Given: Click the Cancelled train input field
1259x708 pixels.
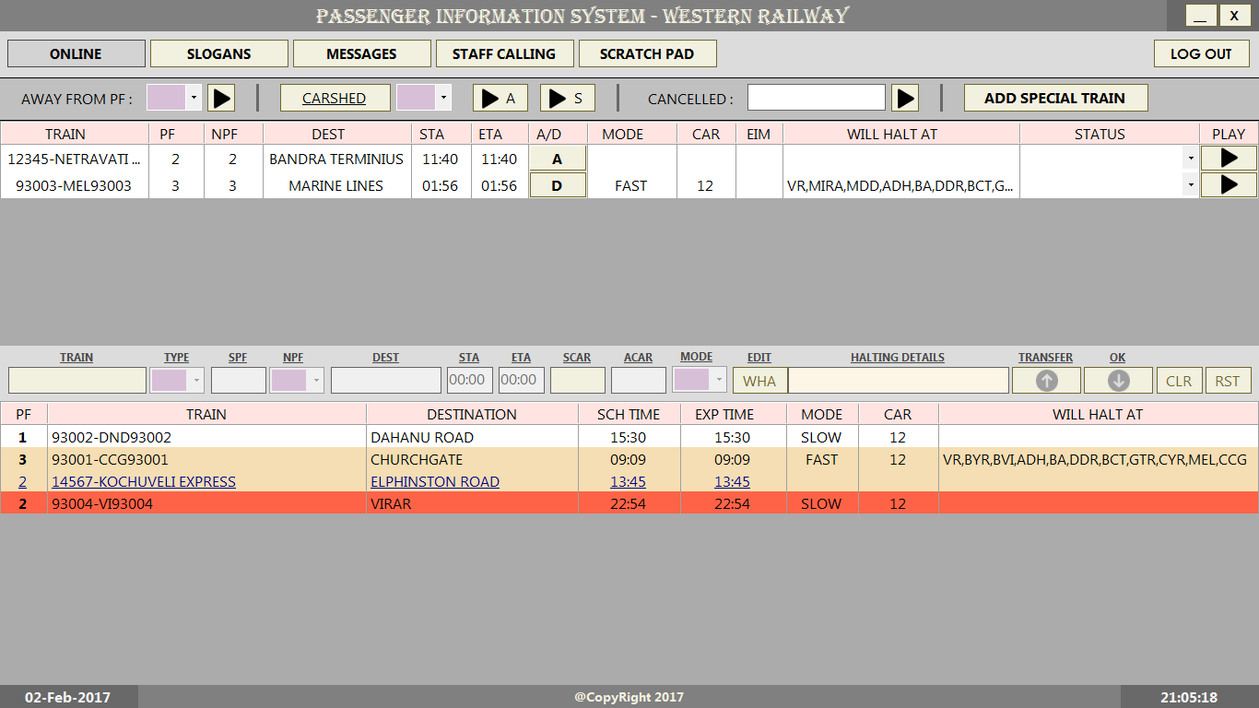Looking at the screenshot, I should (817, 98).
